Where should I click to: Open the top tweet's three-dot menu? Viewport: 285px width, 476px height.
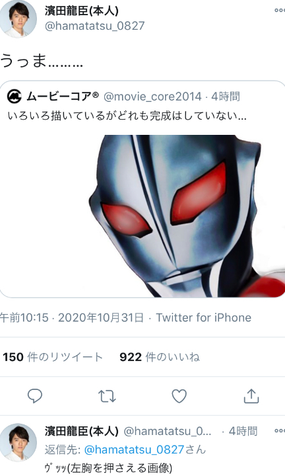click(x=279, y=11)
